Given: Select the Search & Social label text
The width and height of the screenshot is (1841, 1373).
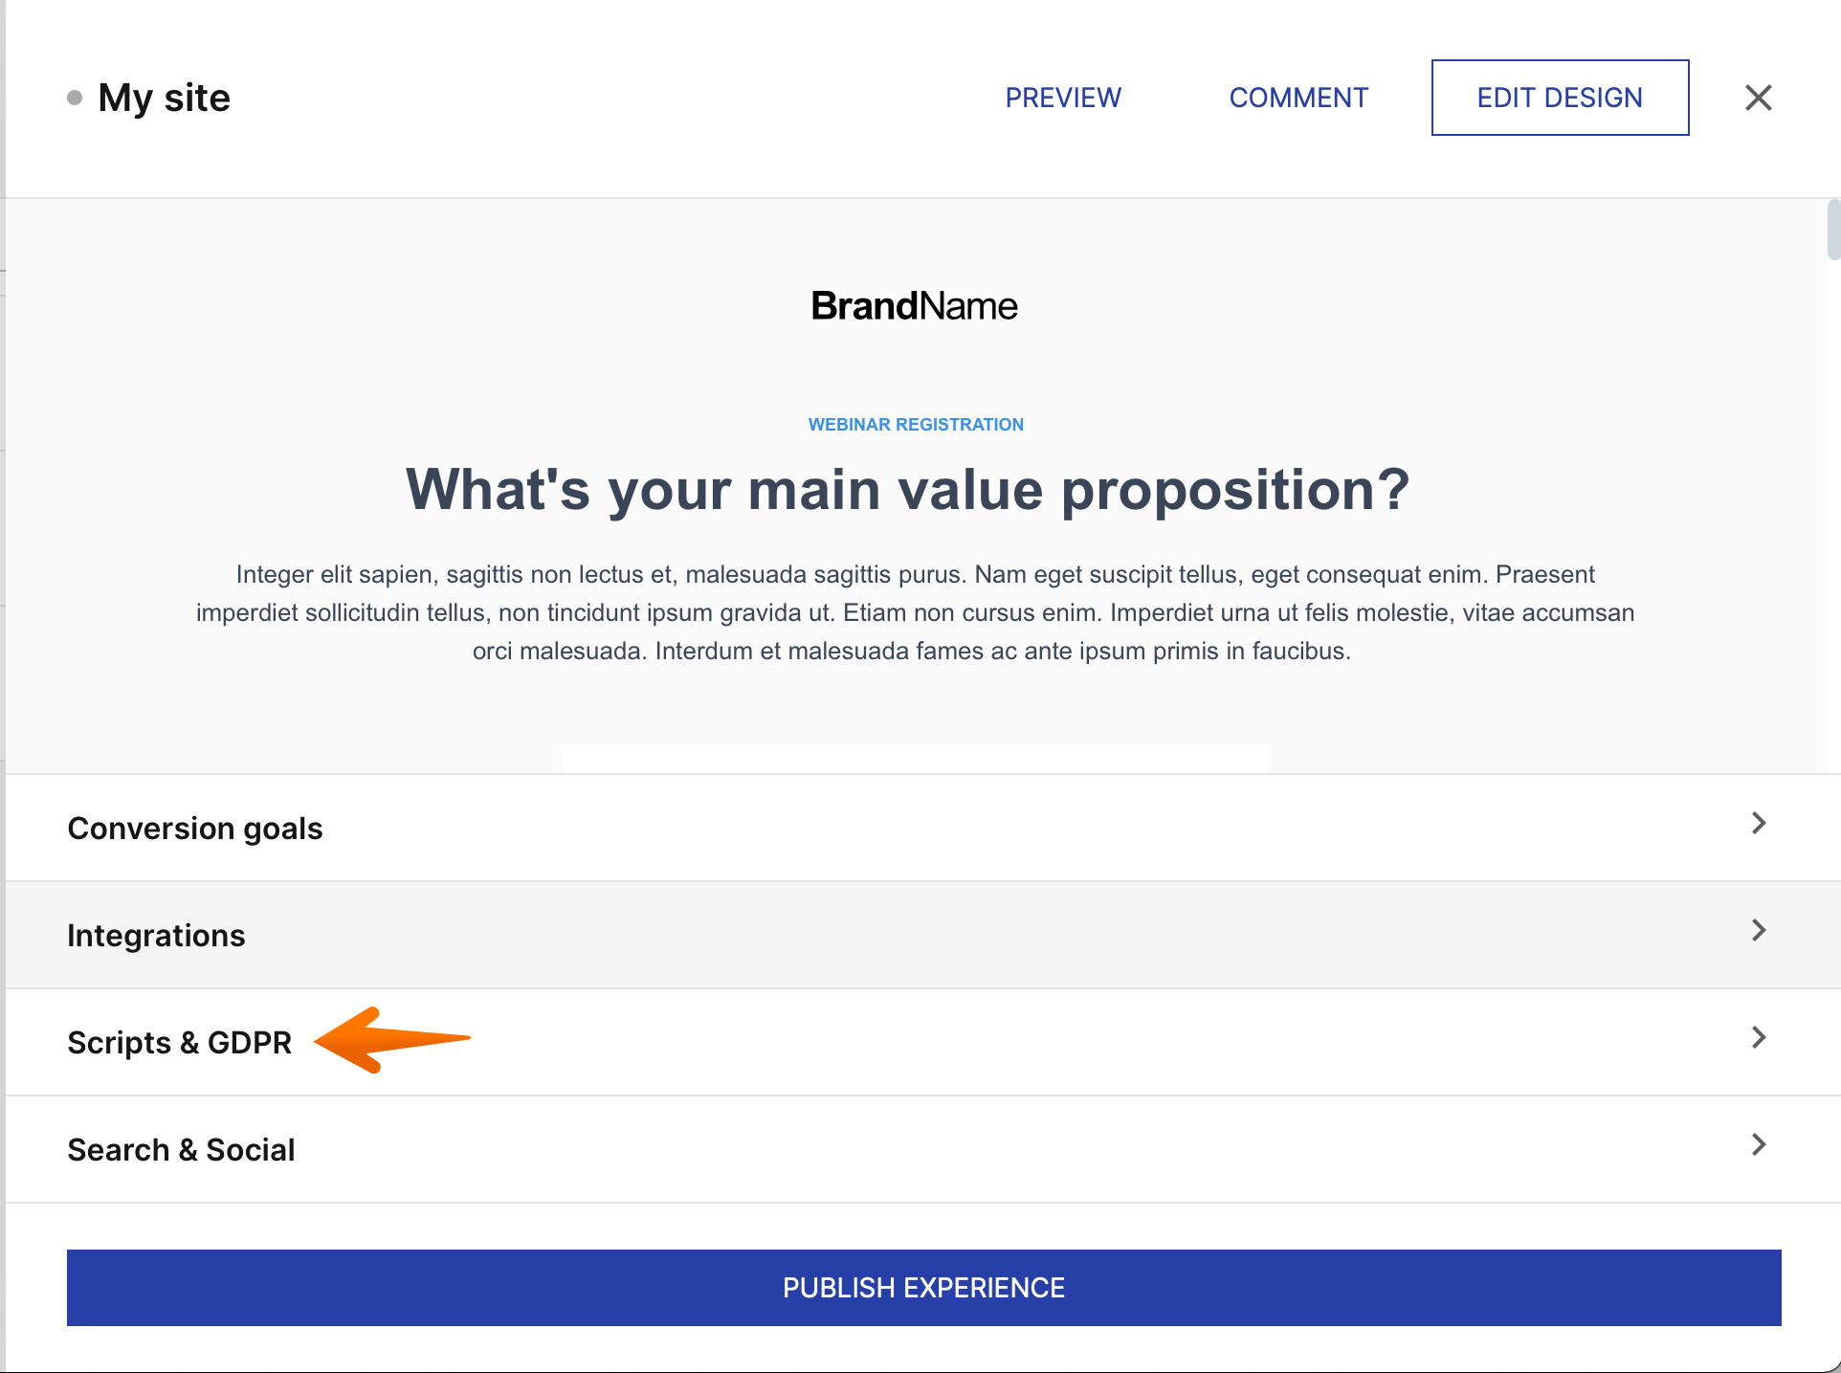Looking at the screenshot, I should (x=181, y=1150).
